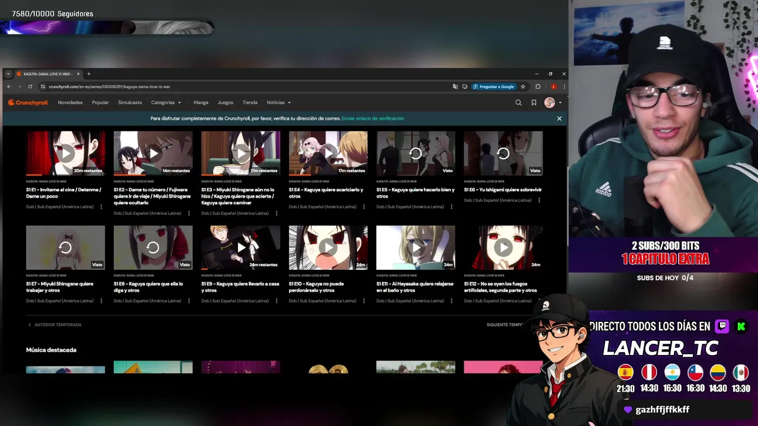Open Simulcasts in the nav bar
758x426 pixels.
(x=130, y=102)
